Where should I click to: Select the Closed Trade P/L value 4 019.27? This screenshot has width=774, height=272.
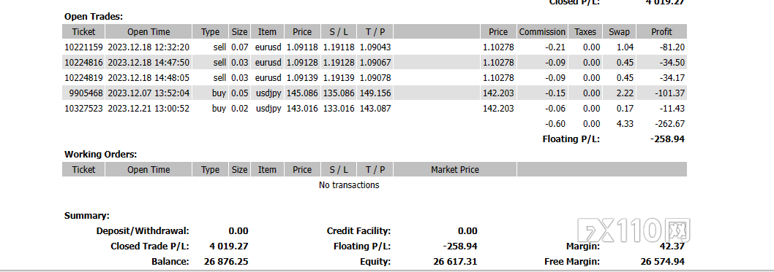(x=228, y=246)
